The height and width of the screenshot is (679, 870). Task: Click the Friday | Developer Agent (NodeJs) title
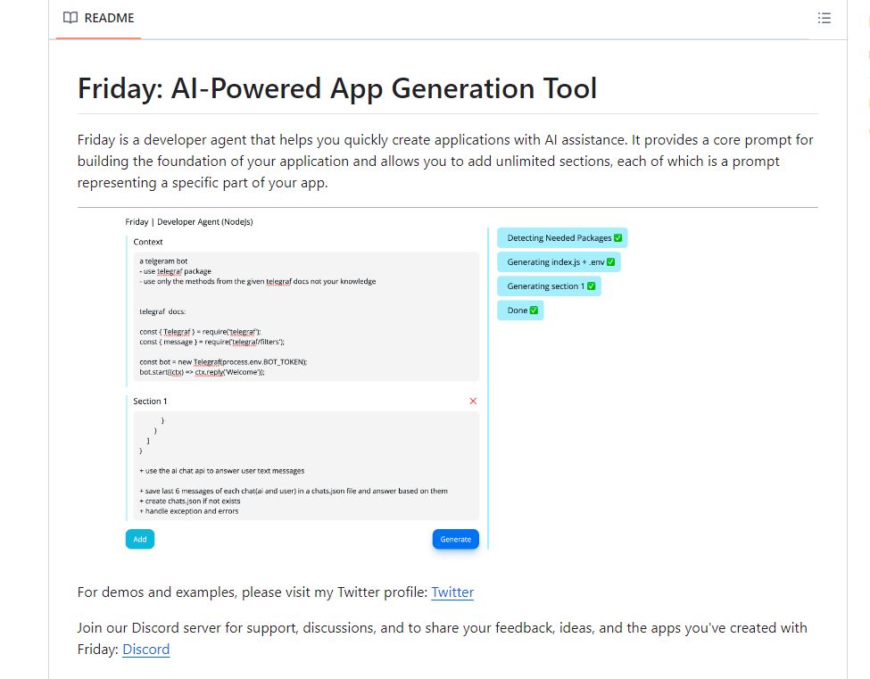[x=189, y=222]
